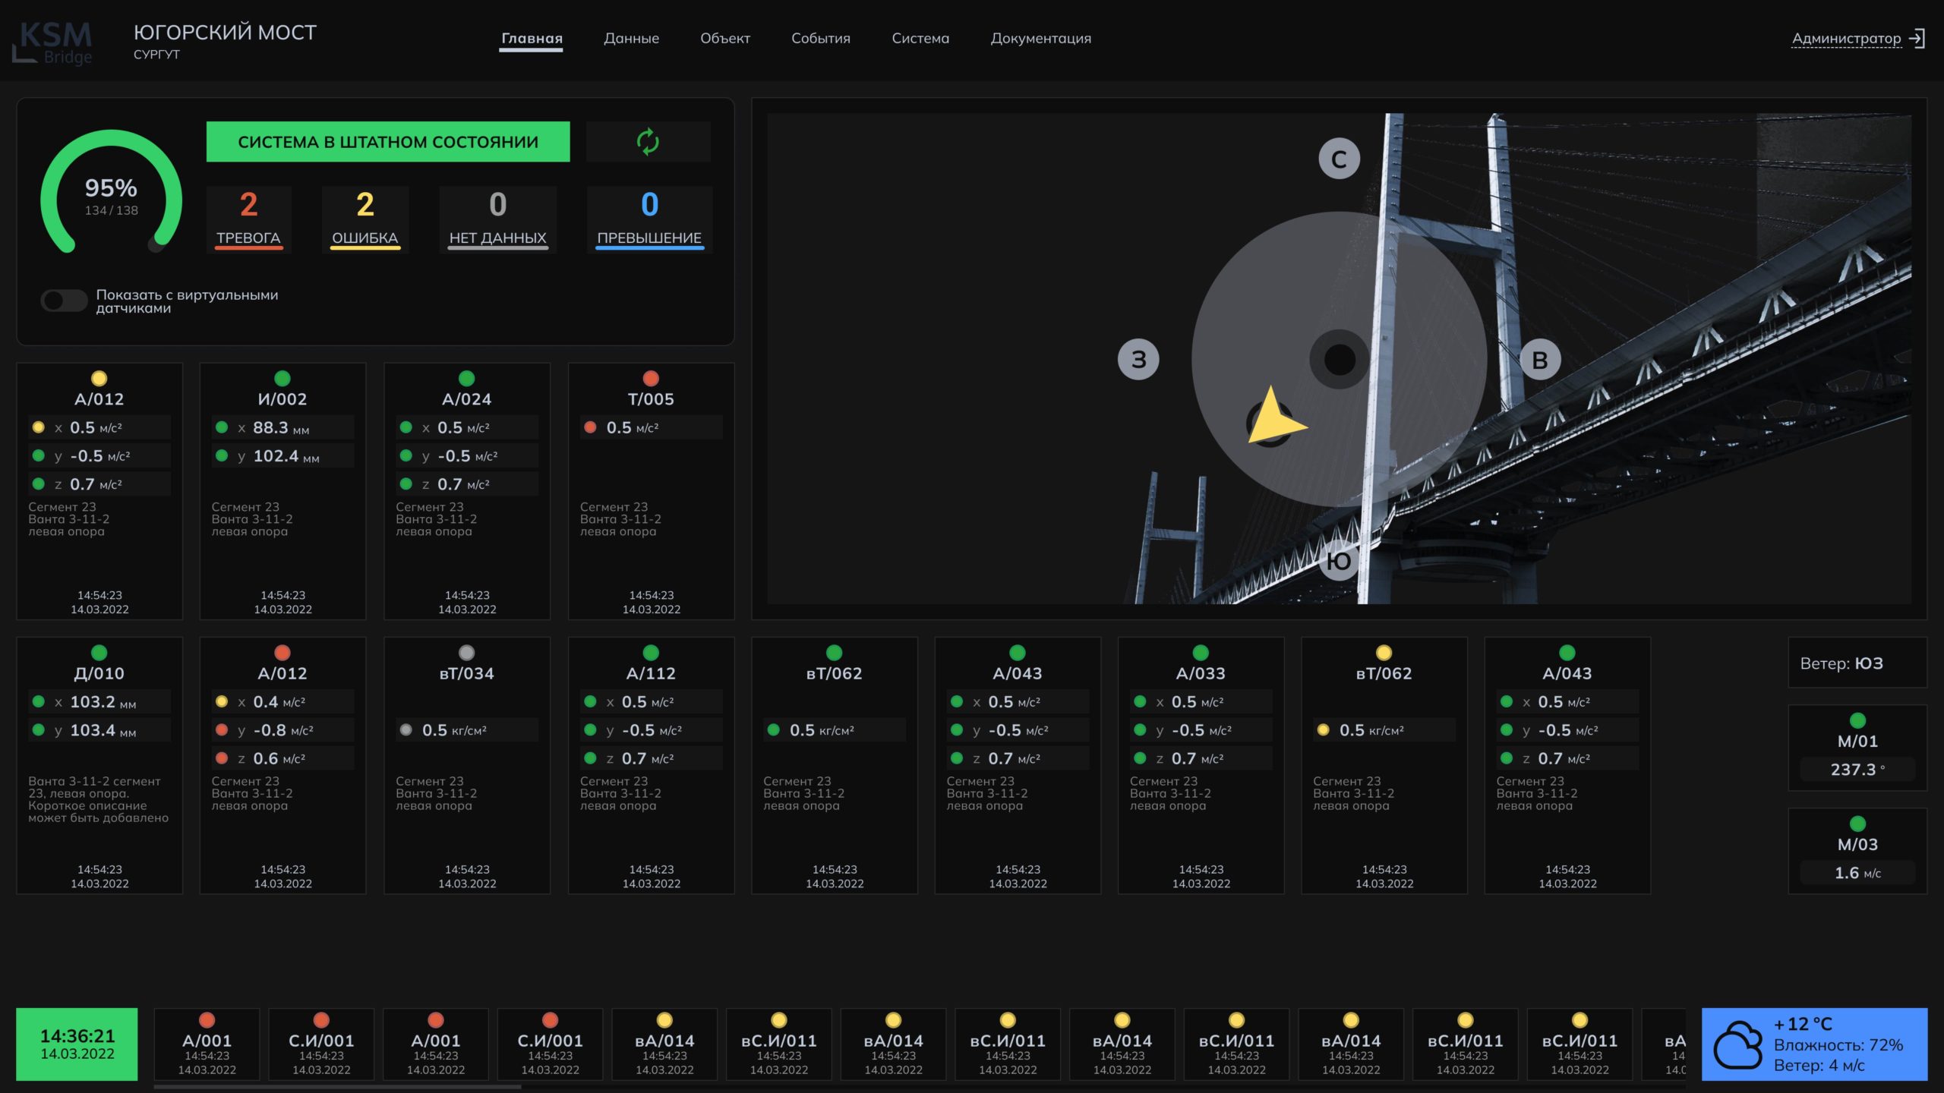Toggle the Показать с виртуальными датчиками switch
The image size is (1944, 1093).
click(64, 301)
